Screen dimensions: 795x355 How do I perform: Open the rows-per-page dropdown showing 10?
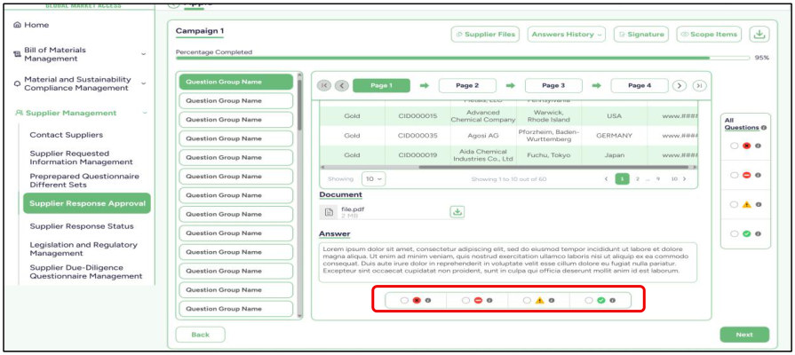pyautogui.click(x=373, y=178)
